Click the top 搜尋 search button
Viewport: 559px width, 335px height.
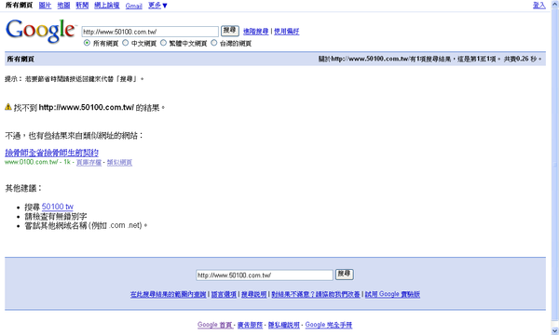coord(230,31)
